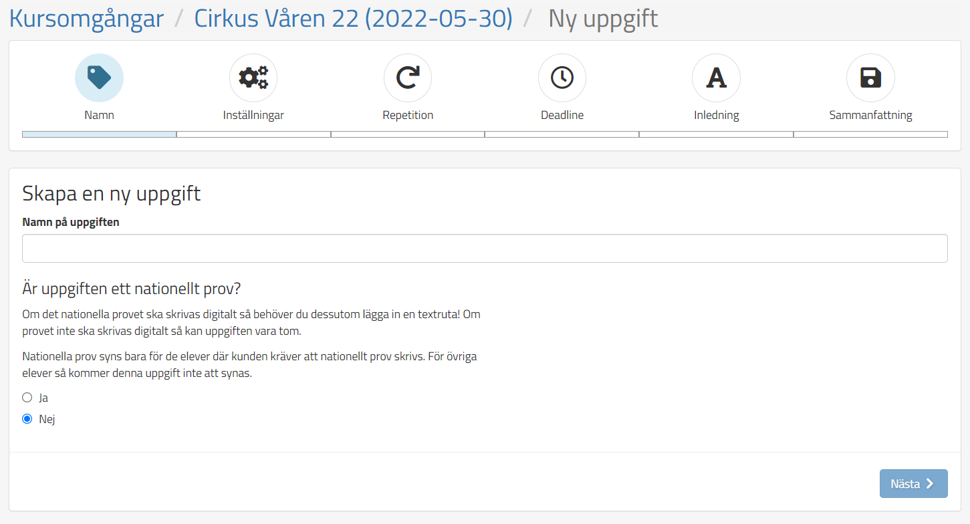
Task: Go to Cirkus Våren 22 breadcrumb link
Action: pyautogui.click(x=353, y=19)
